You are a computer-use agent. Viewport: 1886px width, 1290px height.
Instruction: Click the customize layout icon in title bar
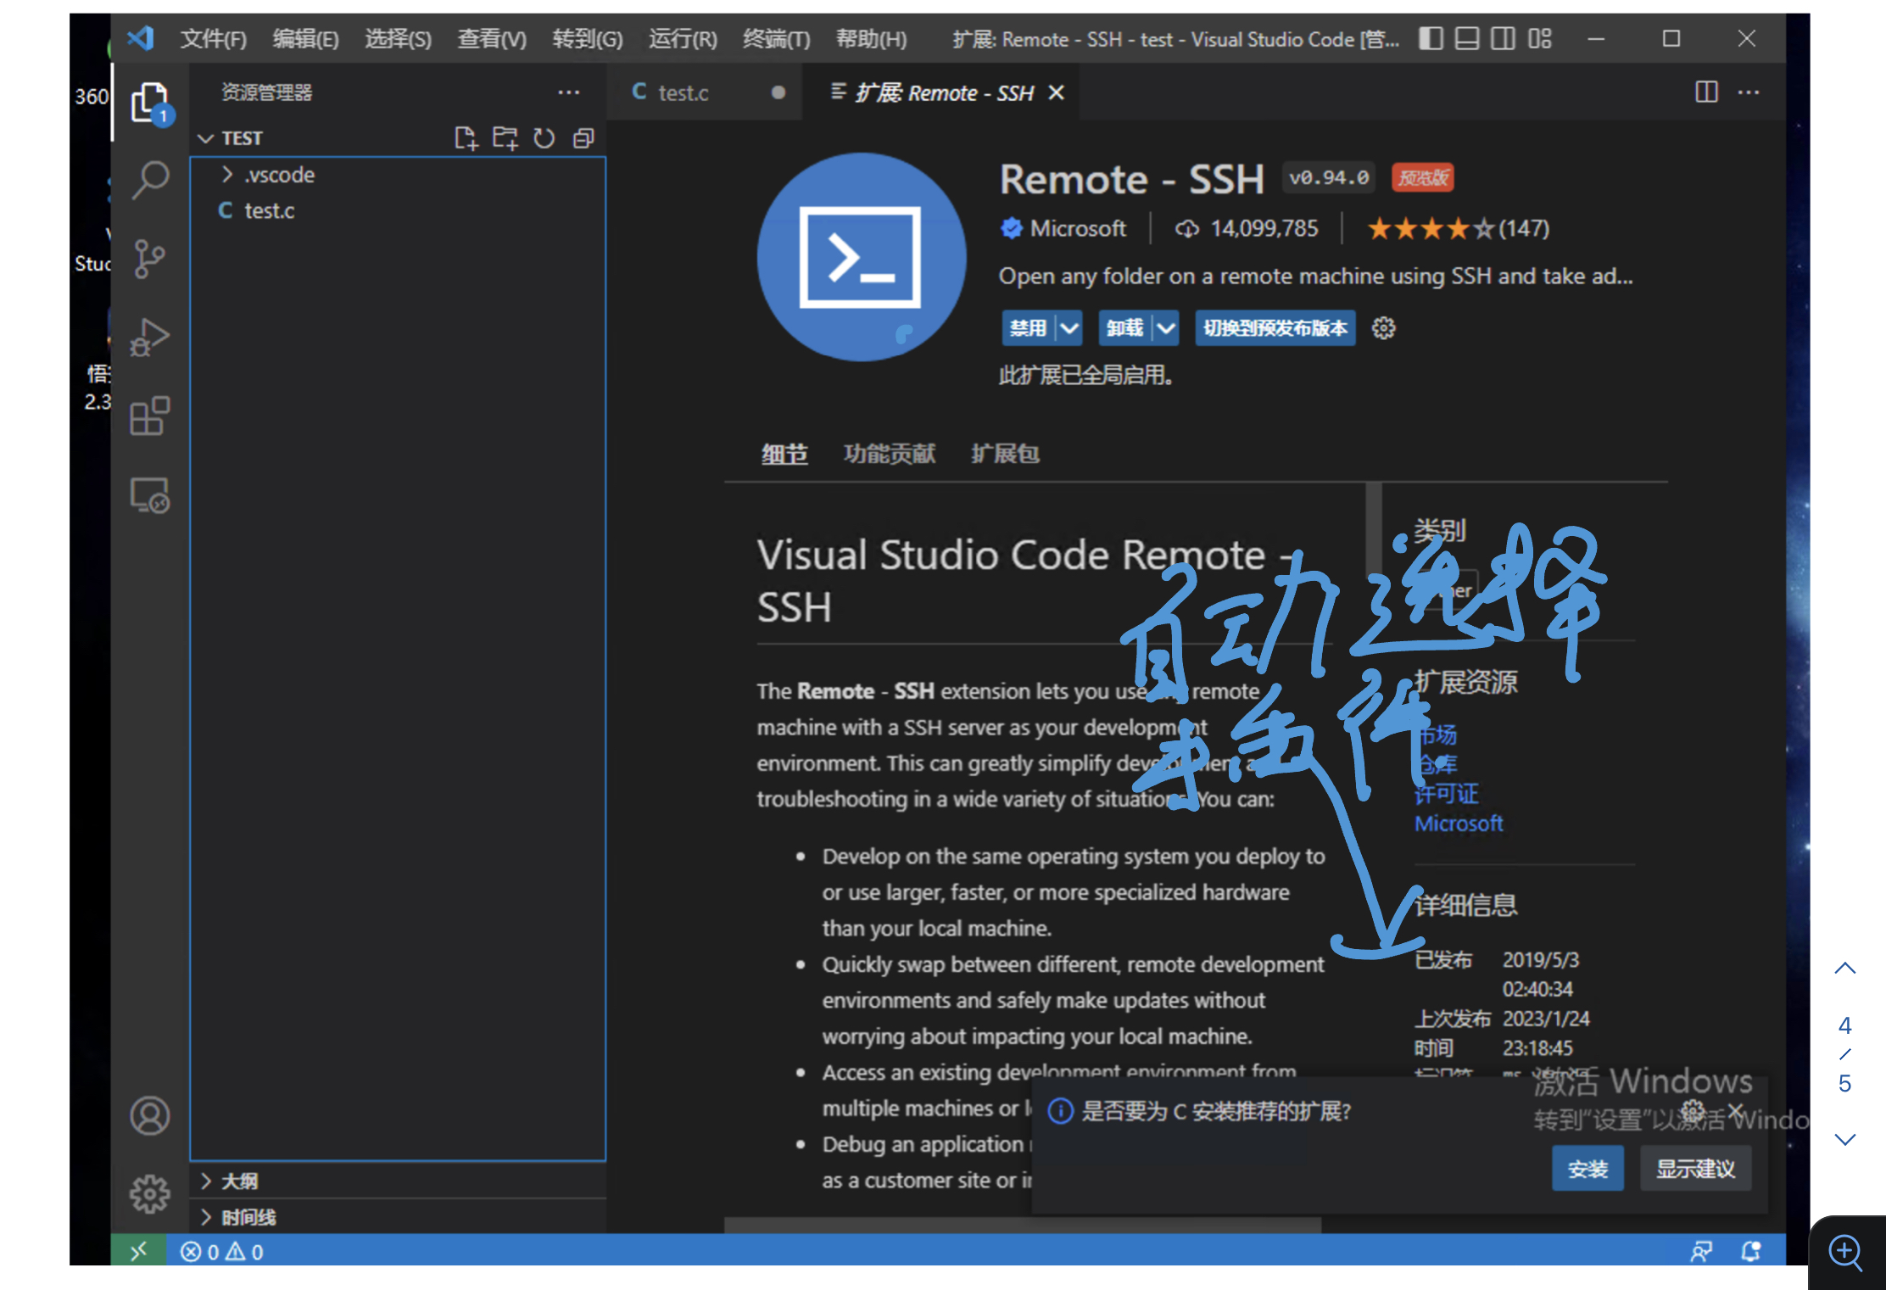tap(1540, 38)
